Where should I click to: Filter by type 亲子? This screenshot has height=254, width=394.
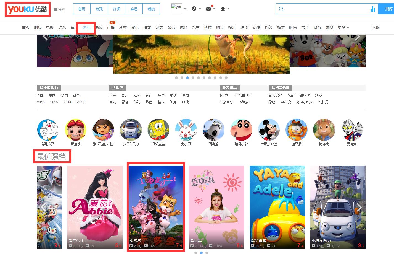point(113,95)
